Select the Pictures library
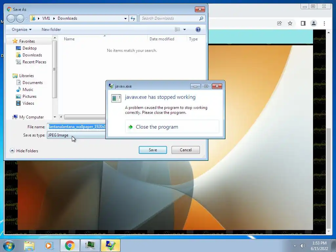 pyautogui.click(x=29, y=96)
